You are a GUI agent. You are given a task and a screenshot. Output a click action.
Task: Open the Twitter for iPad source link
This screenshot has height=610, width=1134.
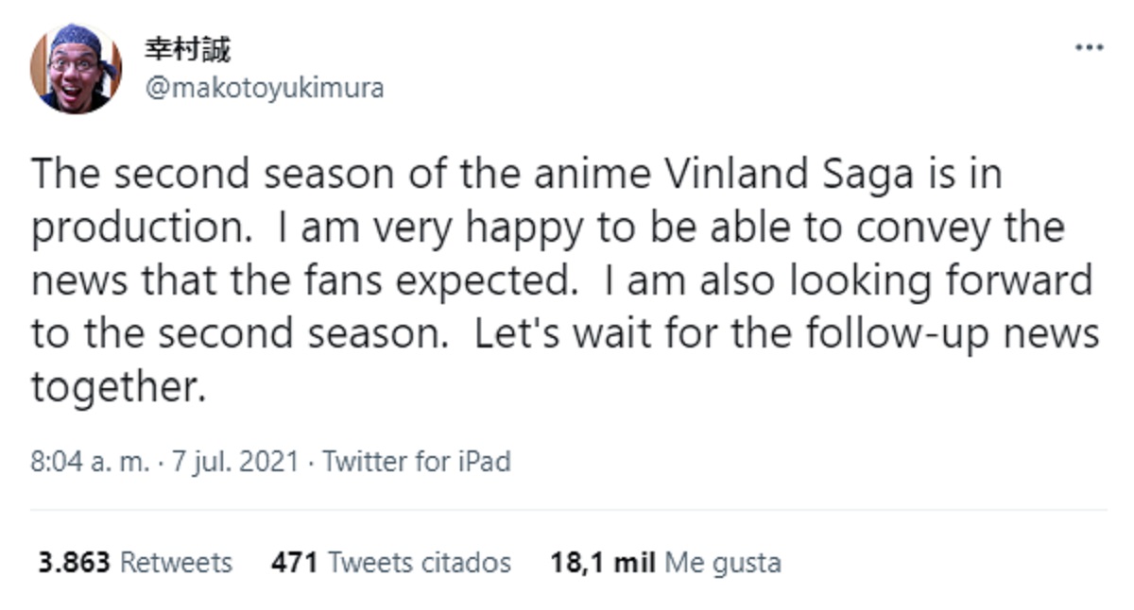[416, 462]
